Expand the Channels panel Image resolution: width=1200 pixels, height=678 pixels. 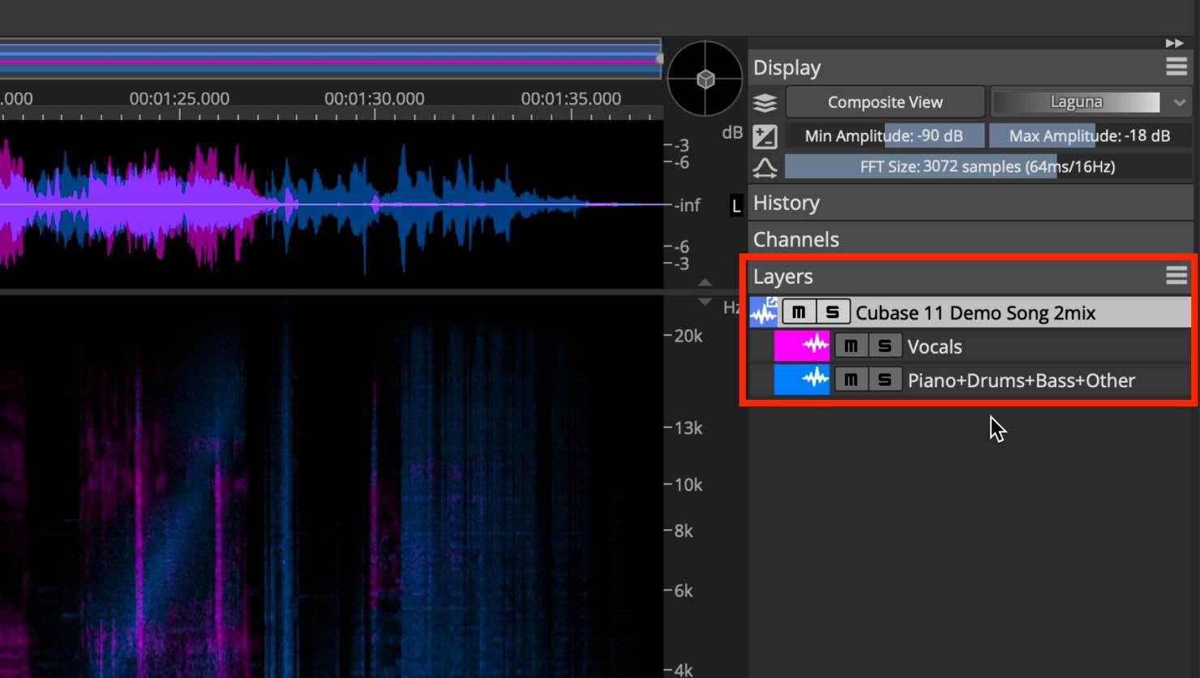[x=971, y=239]
